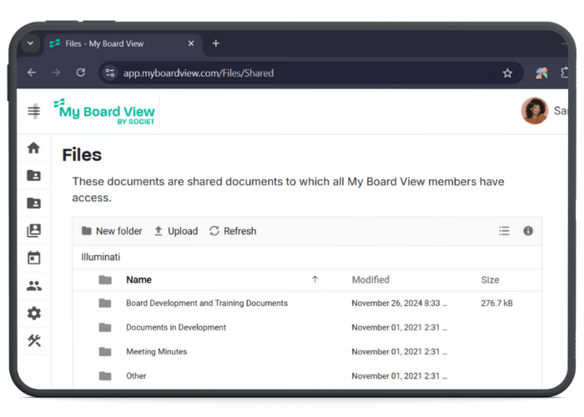Open the Other folder

(x=136, y=376)
